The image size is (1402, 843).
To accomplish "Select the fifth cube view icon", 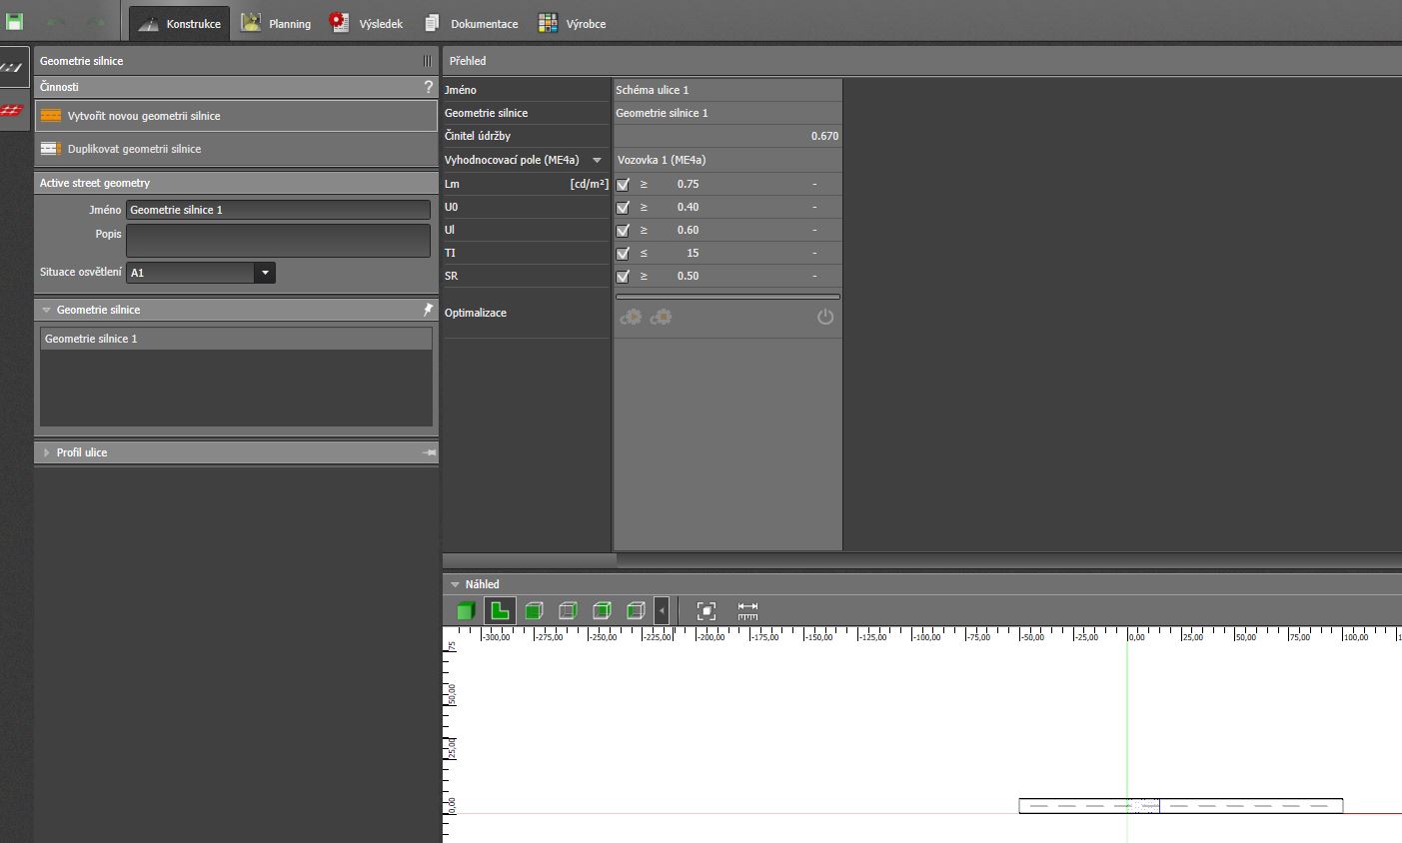I will pyautogui.click(x=602, y=610).
